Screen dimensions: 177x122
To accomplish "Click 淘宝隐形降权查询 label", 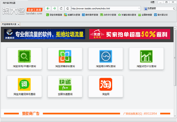I will pos(106,66).
